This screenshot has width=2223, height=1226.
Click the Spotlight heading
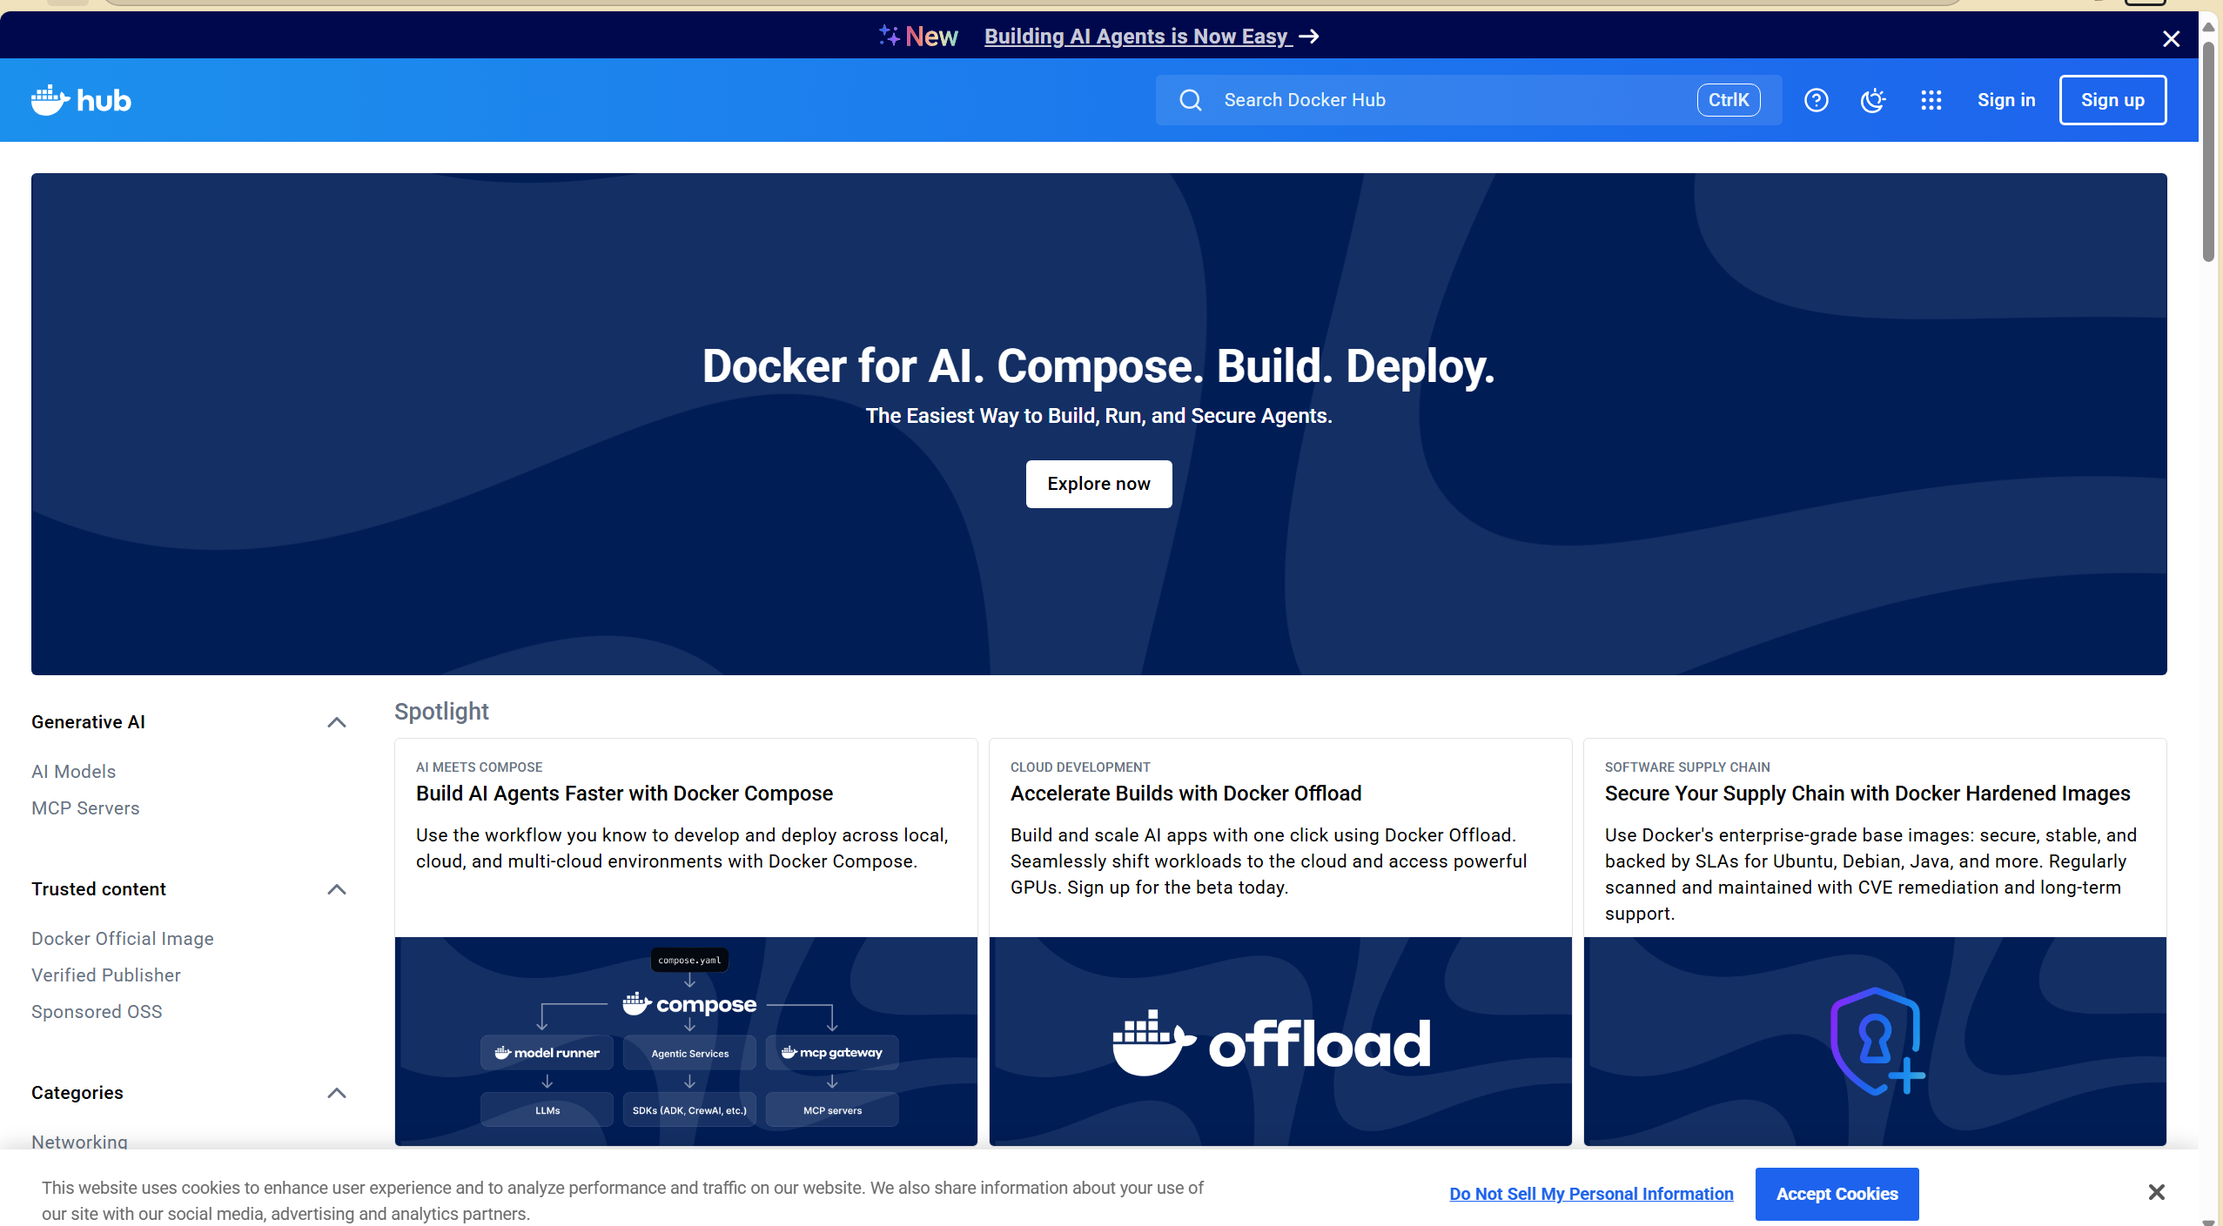coord(441,712)
